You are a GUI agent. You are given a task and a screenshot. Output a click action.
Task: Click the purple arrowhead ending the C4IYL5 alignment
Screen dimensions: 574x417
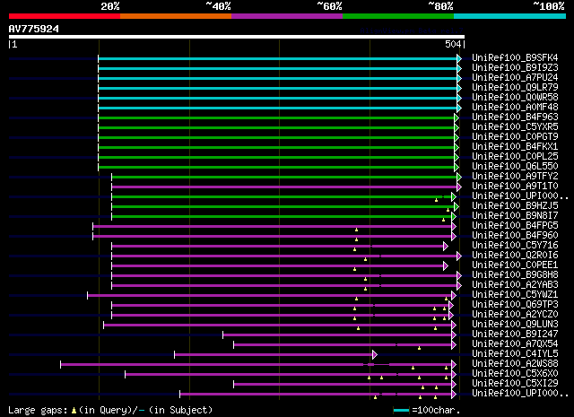tap(375, 354)
